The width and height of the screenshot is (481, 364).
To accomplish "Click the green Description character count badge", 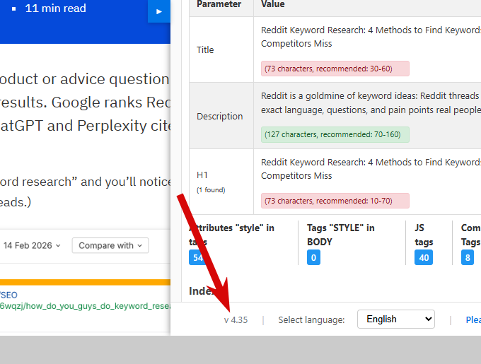I will click(335, 134).
